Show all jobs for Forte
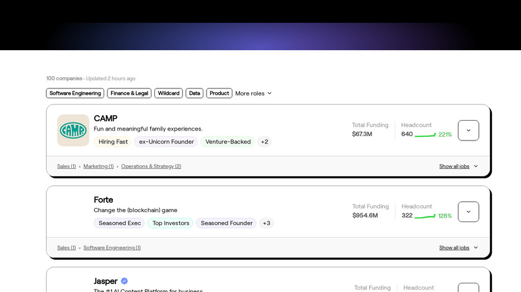The width and height of the screenshot is (521, 292). click(458, 247)
